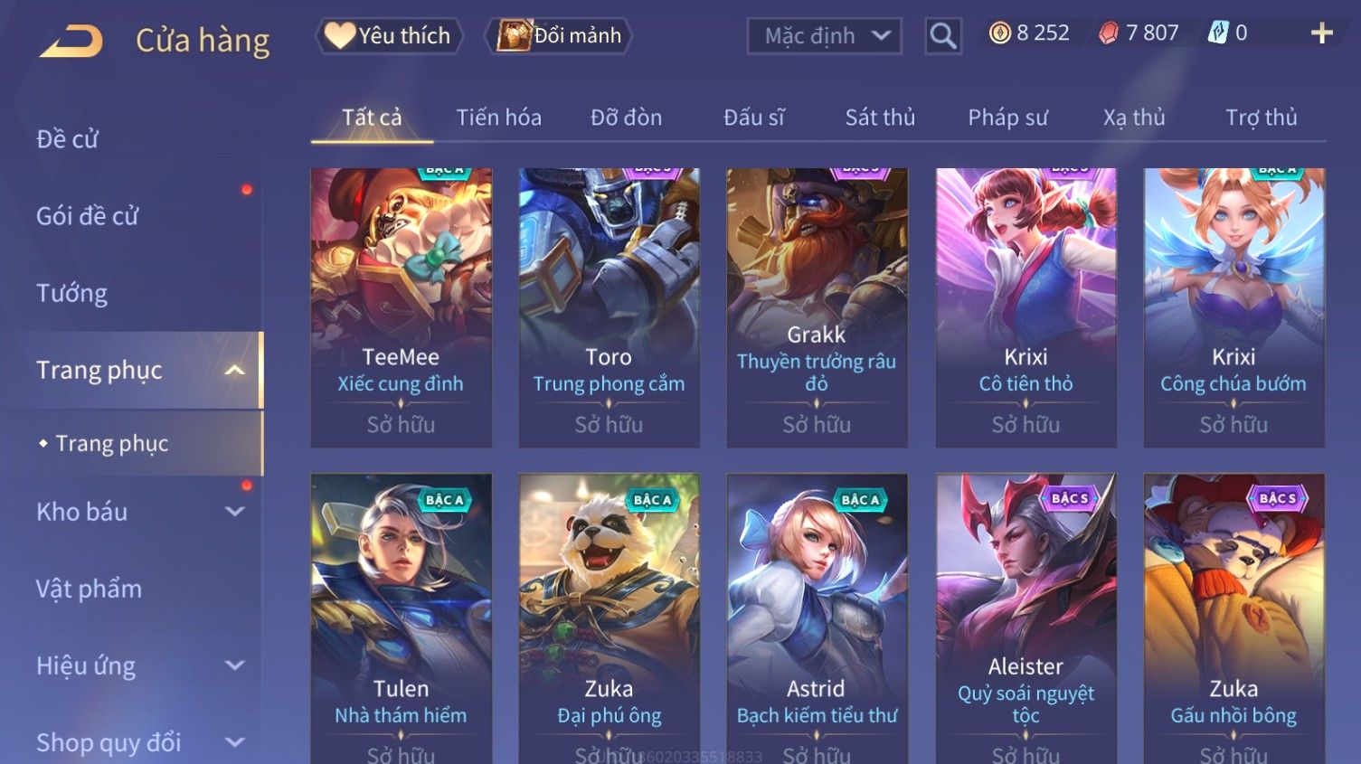
Task: Select TeeMee Xiếc cung đình skin card
Action: [x=401, y=307]
